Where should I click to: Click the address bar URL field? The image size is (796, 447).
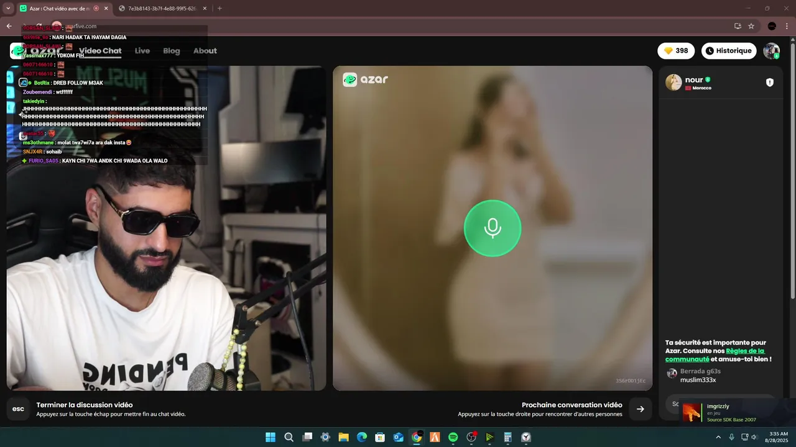point(398,26)
